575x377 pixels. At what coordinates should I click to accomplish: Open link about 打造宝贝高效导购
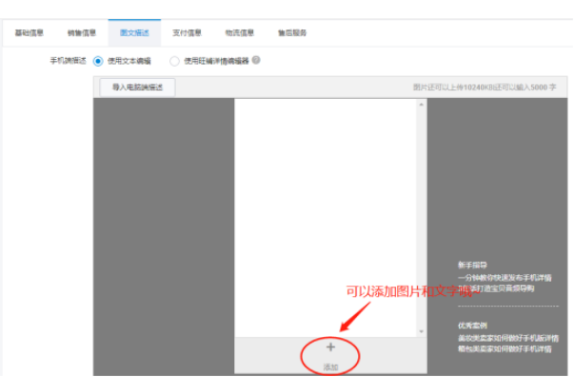point(496,288)
